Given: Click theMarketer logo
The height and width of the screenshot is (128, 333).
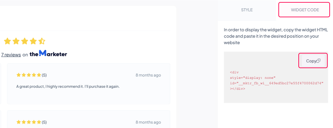Looking at the screenshot, I should [48, 54].
